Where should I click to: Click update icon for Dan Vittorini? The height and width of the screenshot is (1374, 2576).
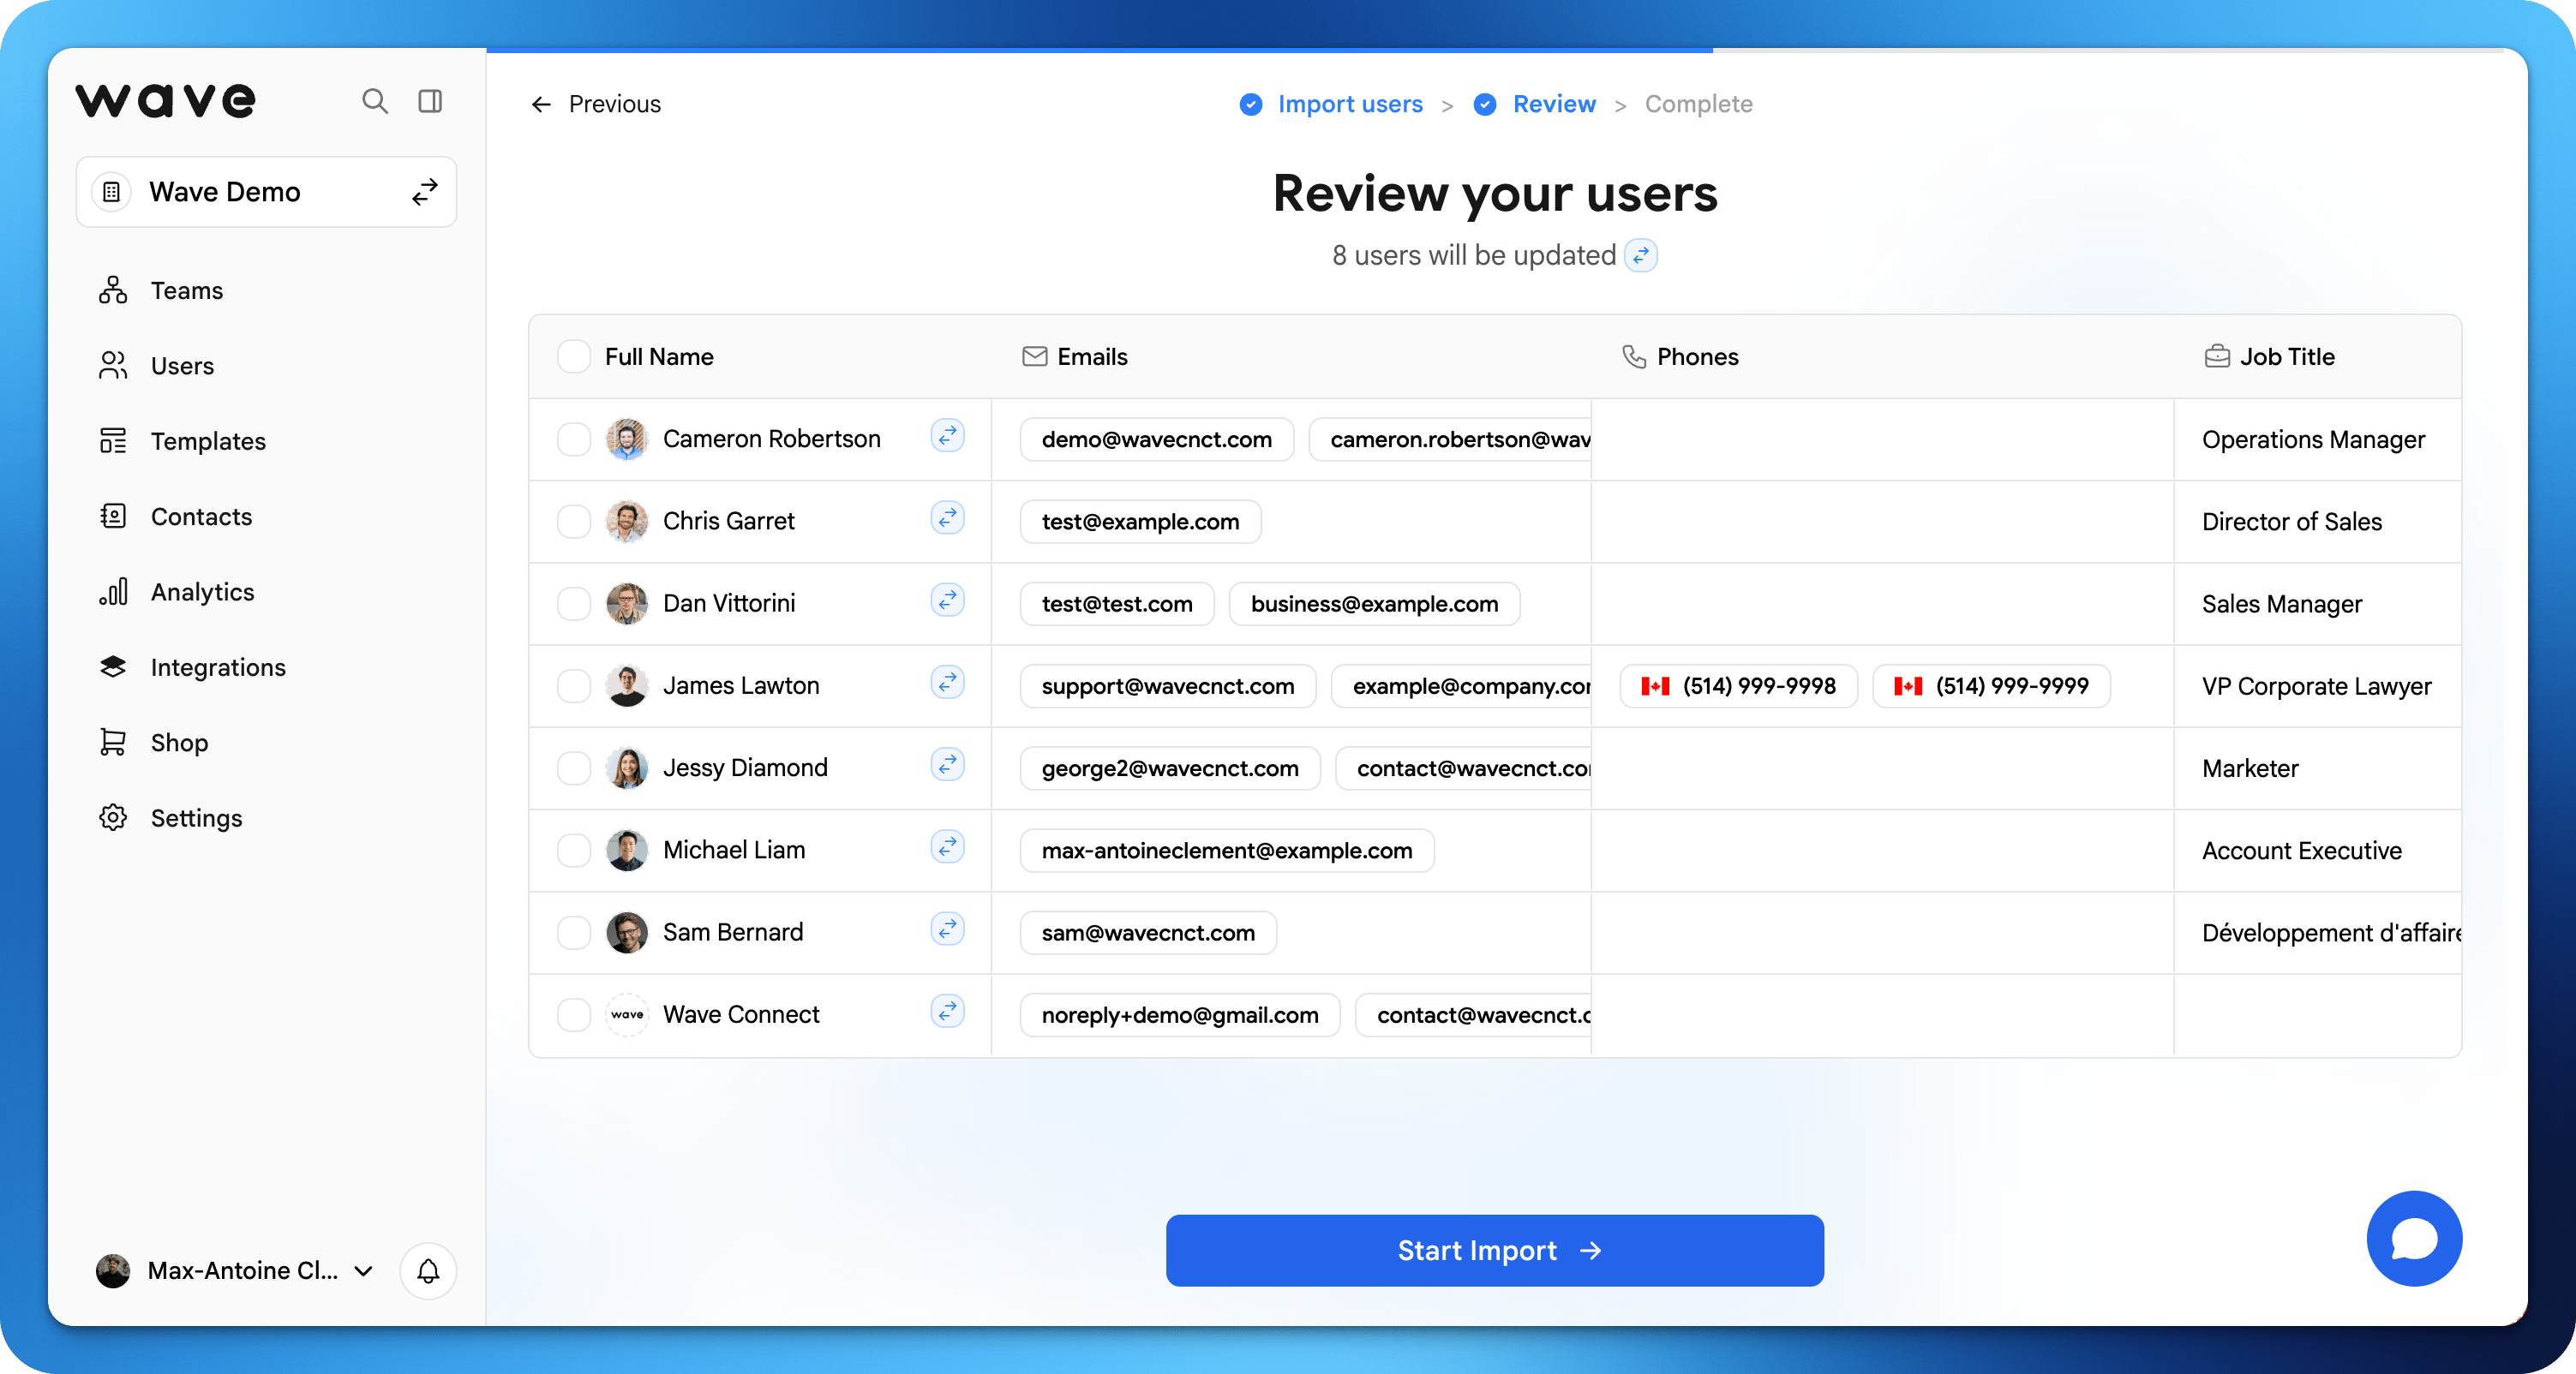tap(947, 600)
